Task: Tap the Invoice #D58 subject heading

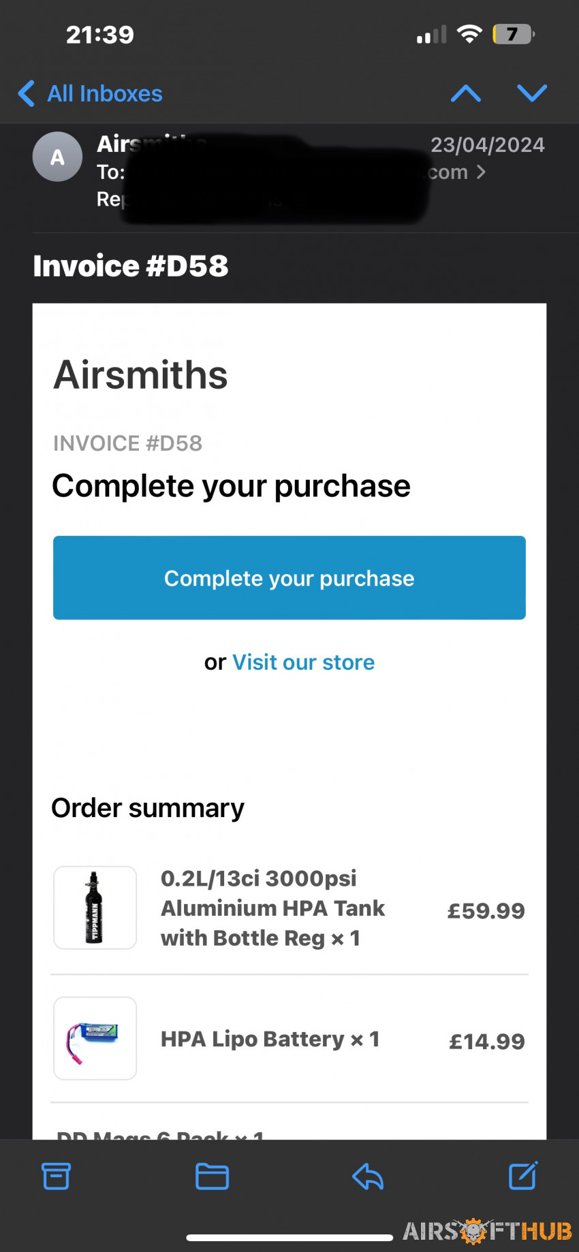Action: pyautogui.click(x=131, y=266)
